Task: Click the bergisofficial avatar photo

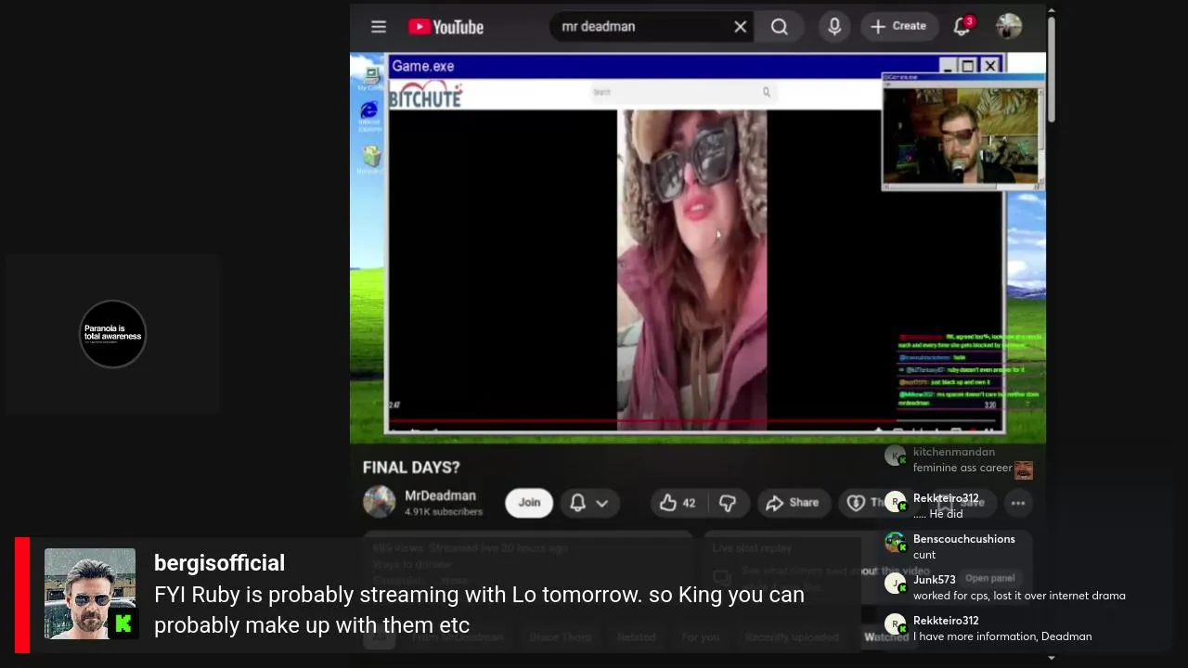Action: coord(90,594)
